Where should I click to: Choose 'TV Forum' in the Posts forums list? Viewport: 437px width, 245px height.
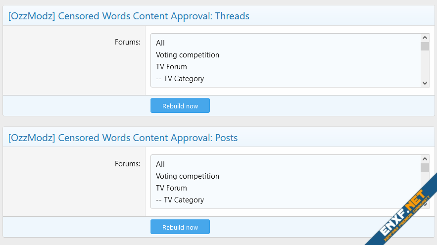[171, 188]
